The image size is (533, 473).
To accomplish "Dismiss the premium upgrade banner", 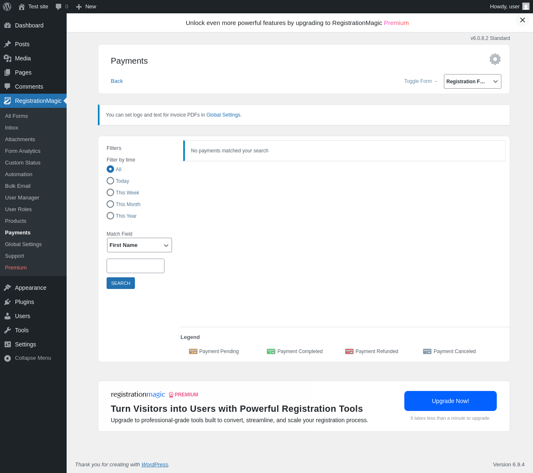I will tap(523, 20).
